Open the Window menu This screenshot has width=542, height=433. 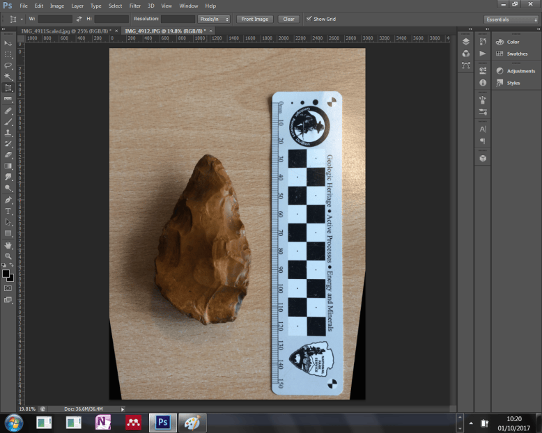tap(188, 6)
